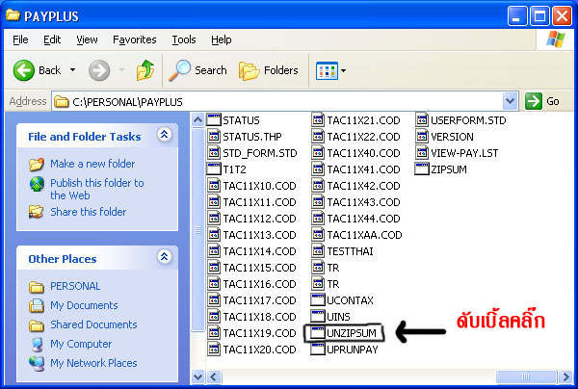Select the TAC11X10.COD file name
The height and width of the screenshot is (389, 578).
coord(259,186)
